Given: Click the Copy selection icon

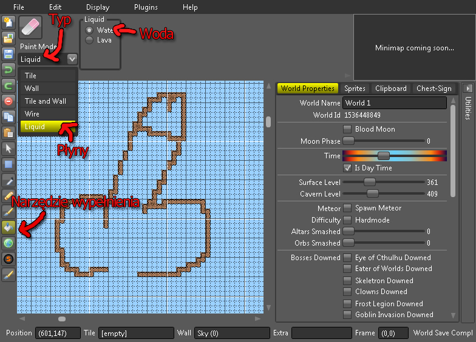Looking at the screenshot, I should click(8, 117).
